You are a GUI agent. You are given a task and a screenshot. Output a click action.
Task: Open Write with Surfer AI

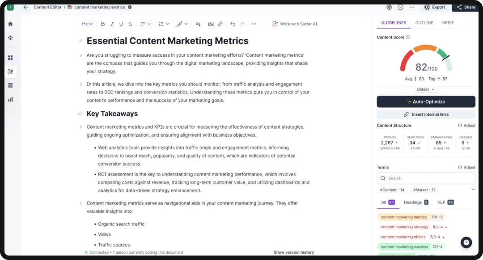coord(295,24)
